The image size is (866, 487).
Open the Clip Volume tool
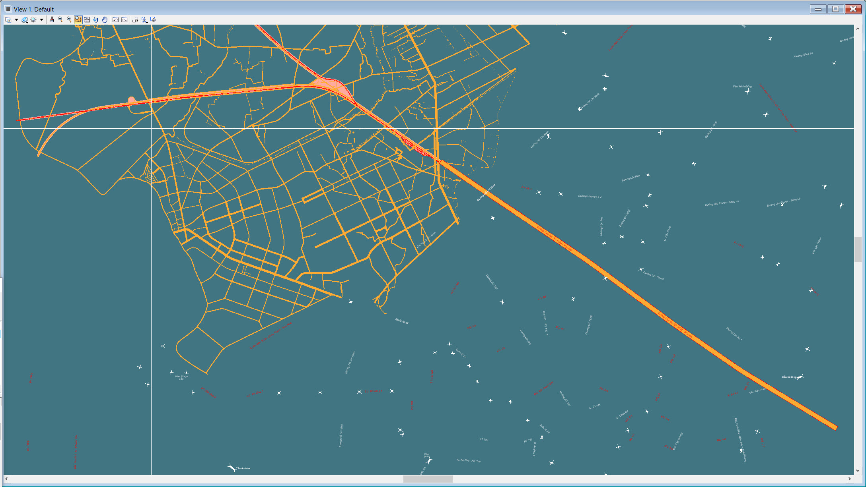coord(144,19)
